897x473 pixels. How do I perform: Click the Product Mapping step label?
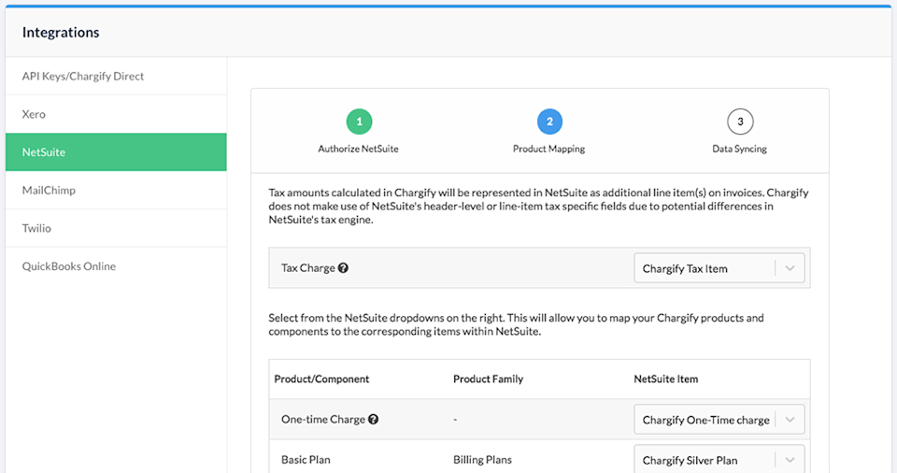click(x=548, y=149)
